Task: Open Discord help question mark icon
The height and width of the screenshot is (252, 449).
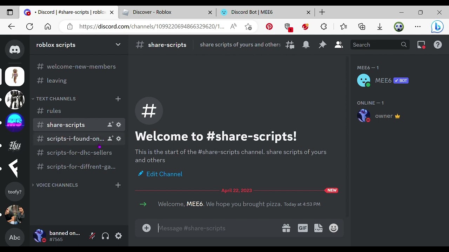Action: click(x=438, y=45)
